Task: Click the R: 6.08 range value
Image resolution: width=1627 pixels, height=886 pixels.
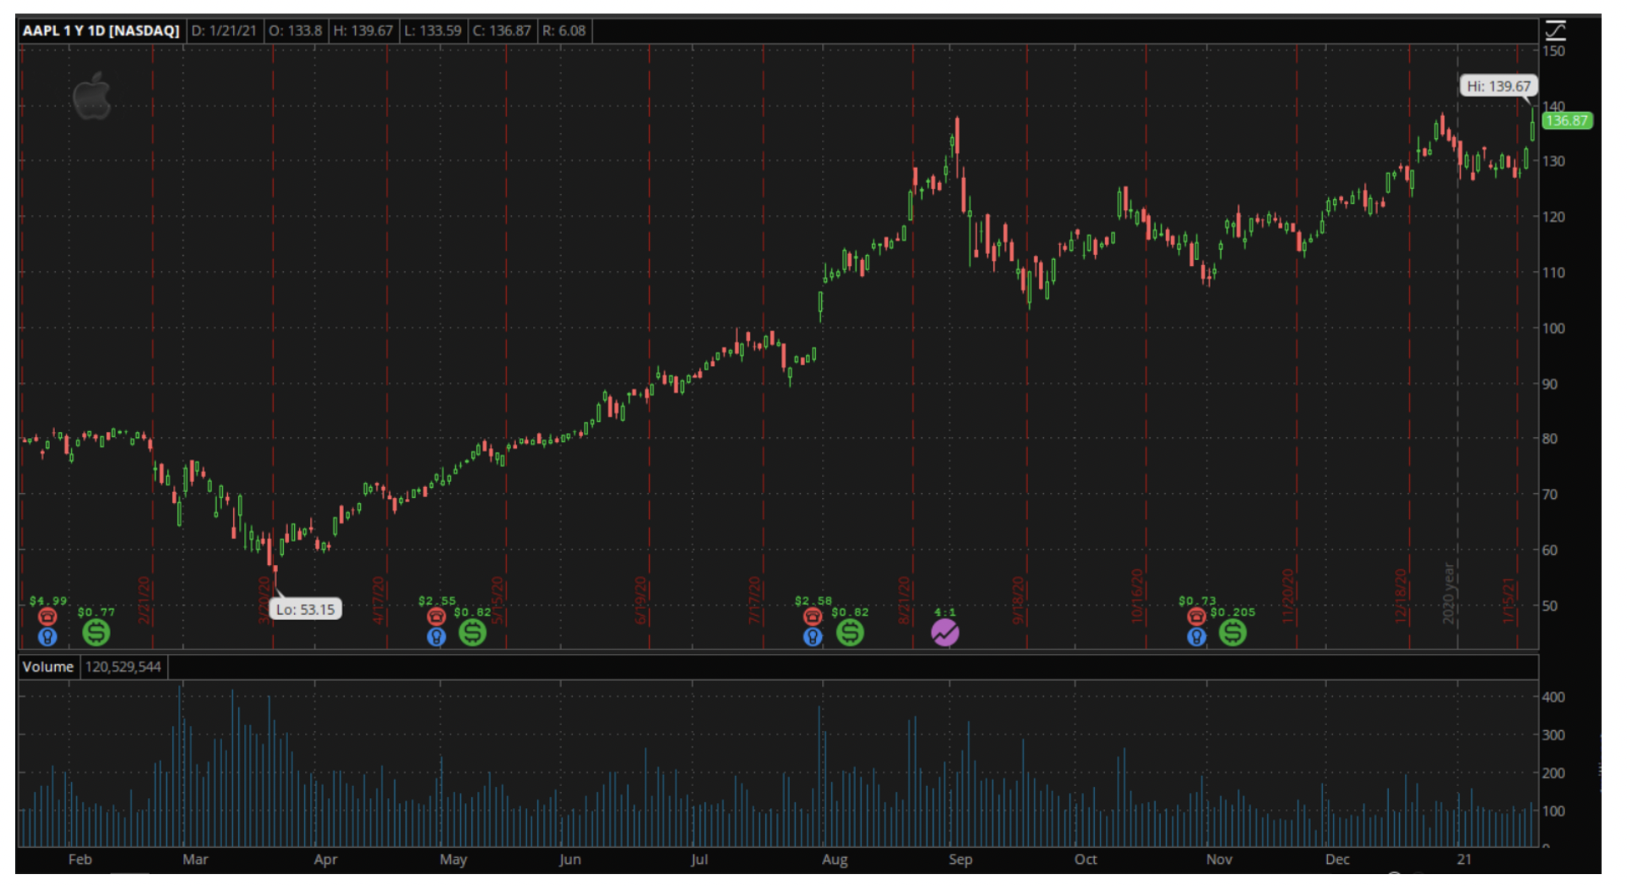Action: (x=564, y=30)
